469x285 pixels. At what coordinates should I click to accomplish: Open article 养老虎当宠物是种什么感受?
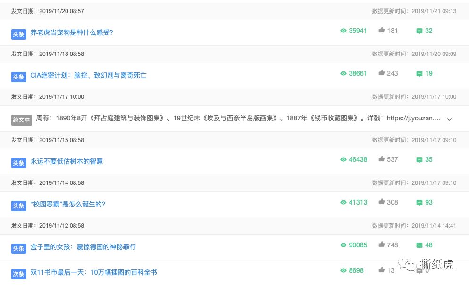click(71, 32)
